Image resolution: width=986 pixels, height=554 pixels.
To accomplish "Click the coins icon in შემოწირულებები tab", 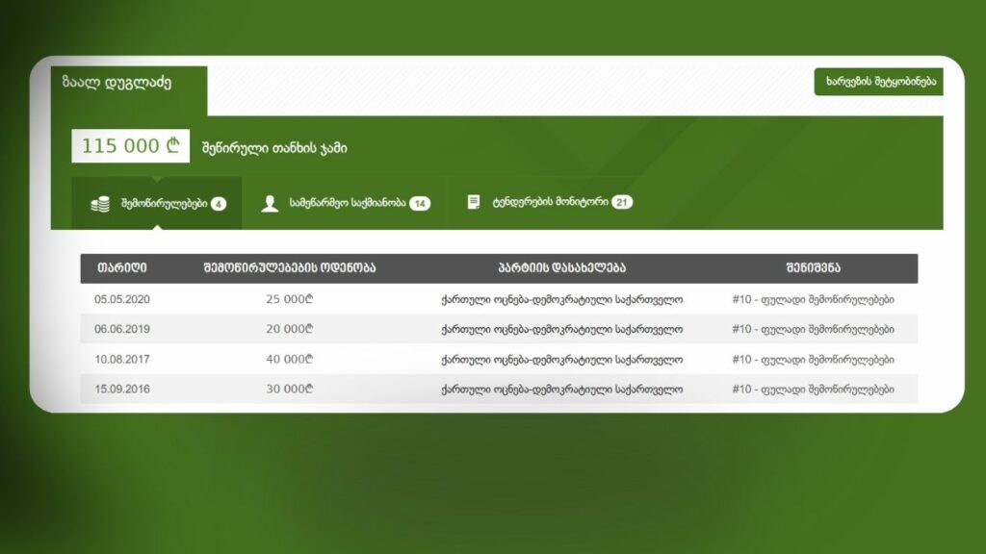I will [x=100, y=204].
